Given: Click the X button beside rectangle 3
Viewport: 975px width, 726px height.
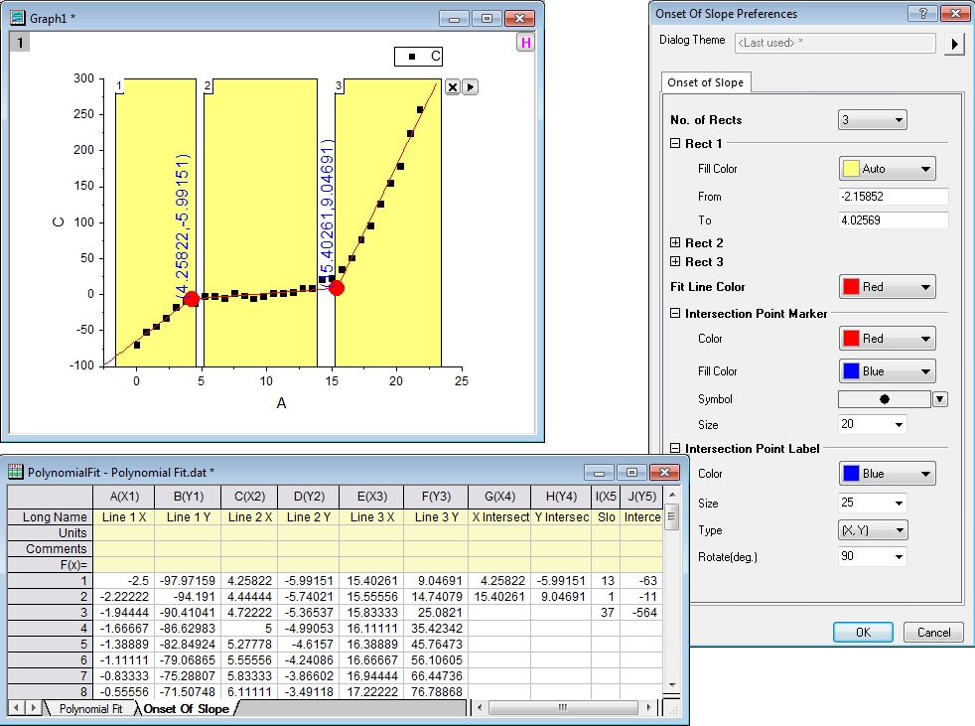Looking at the screenshot, I should pyautogui.click(x=453, y=87).
